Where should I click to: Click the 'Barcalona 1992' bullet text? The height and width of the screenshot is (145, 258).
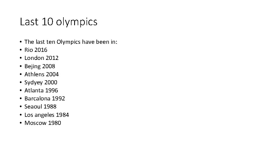point(45,99)
